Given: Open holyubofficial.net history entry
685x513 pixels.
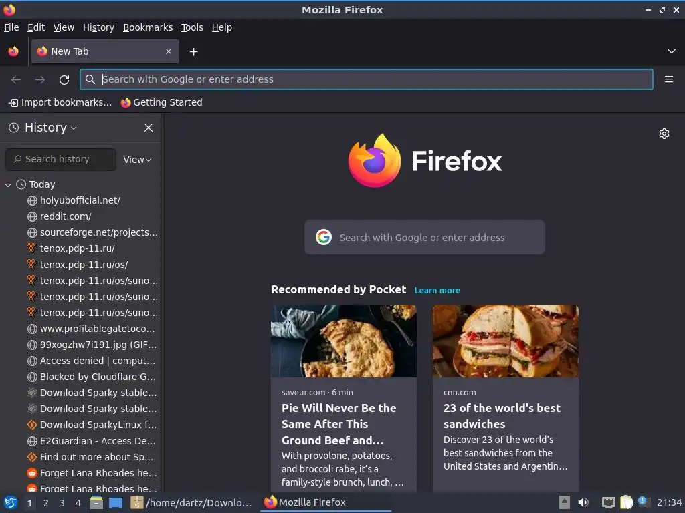Looking at the screenshot, I should 80,200.
